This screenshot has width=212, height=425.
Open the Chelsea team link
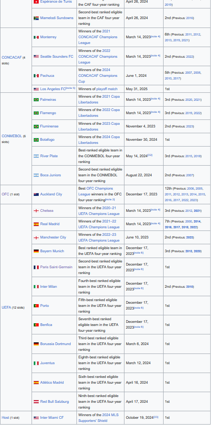(47, 211)
